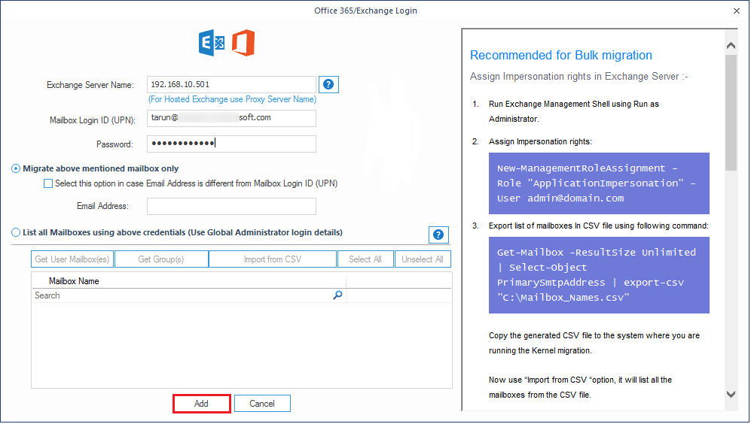
Task: Open help for listing all mailboxes
Action: click(x=438, y=235)
